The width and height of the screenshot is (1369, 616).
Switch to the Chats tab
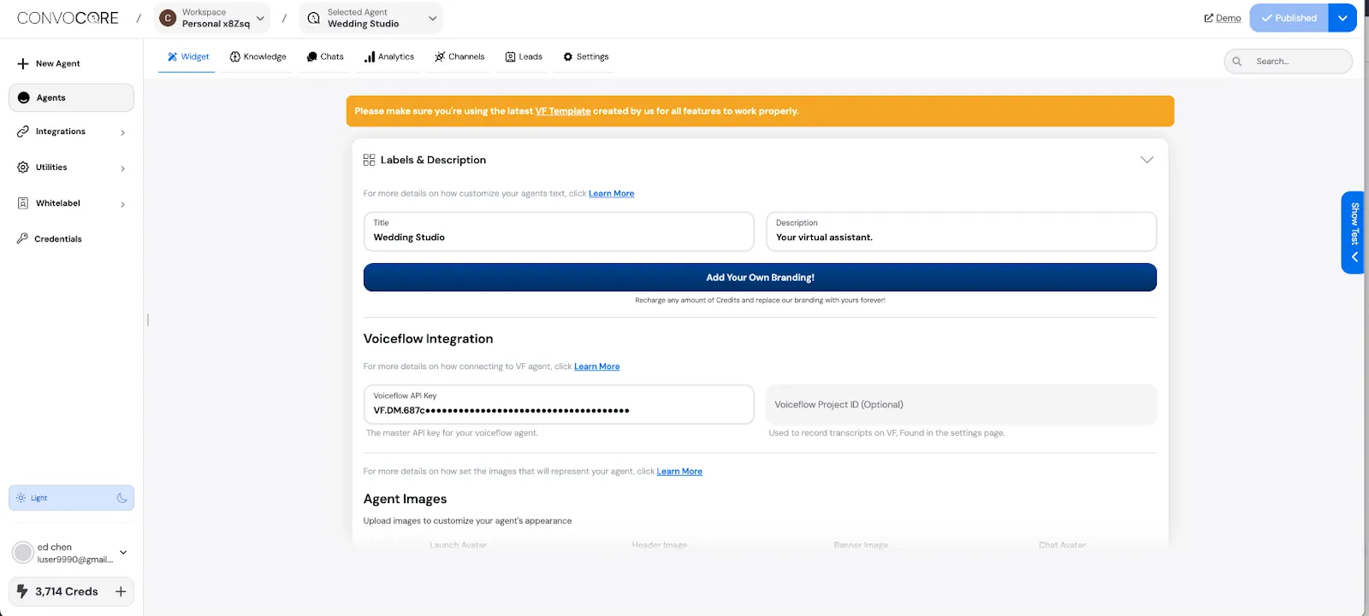(325, 56)
